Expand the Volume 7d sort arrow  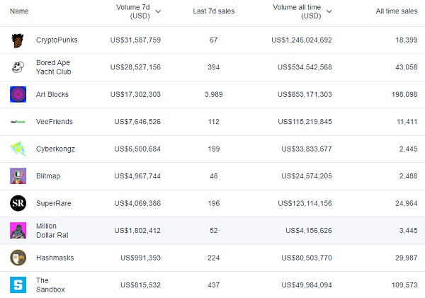tap(158, 11)
